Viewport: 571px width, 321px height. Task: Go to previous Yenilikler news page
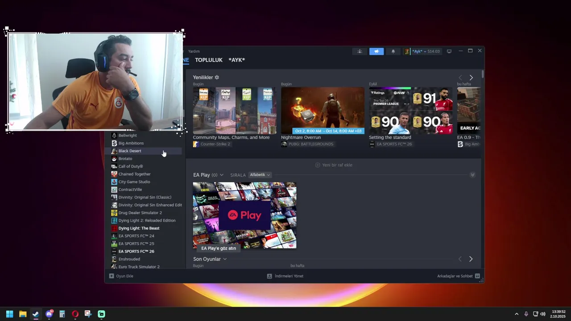tap(460, 78)
